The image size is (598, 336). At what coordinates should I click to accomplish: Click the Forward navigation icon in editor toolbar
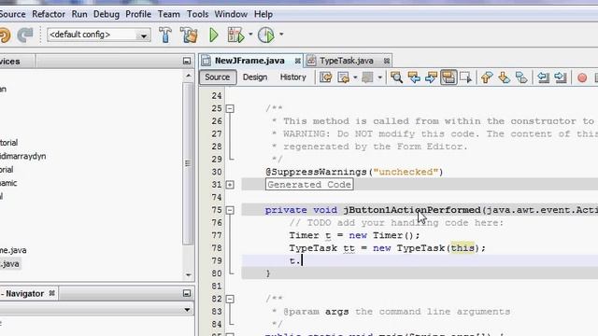click(367, 77)
